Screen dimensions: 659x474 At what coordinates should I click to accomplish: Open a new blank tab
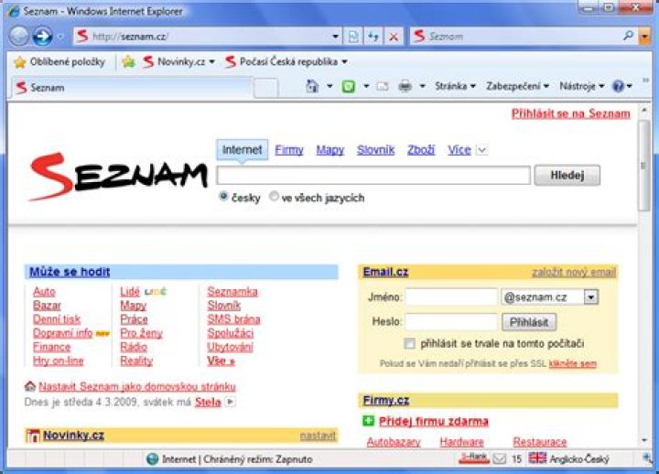[x=265, y=88]
